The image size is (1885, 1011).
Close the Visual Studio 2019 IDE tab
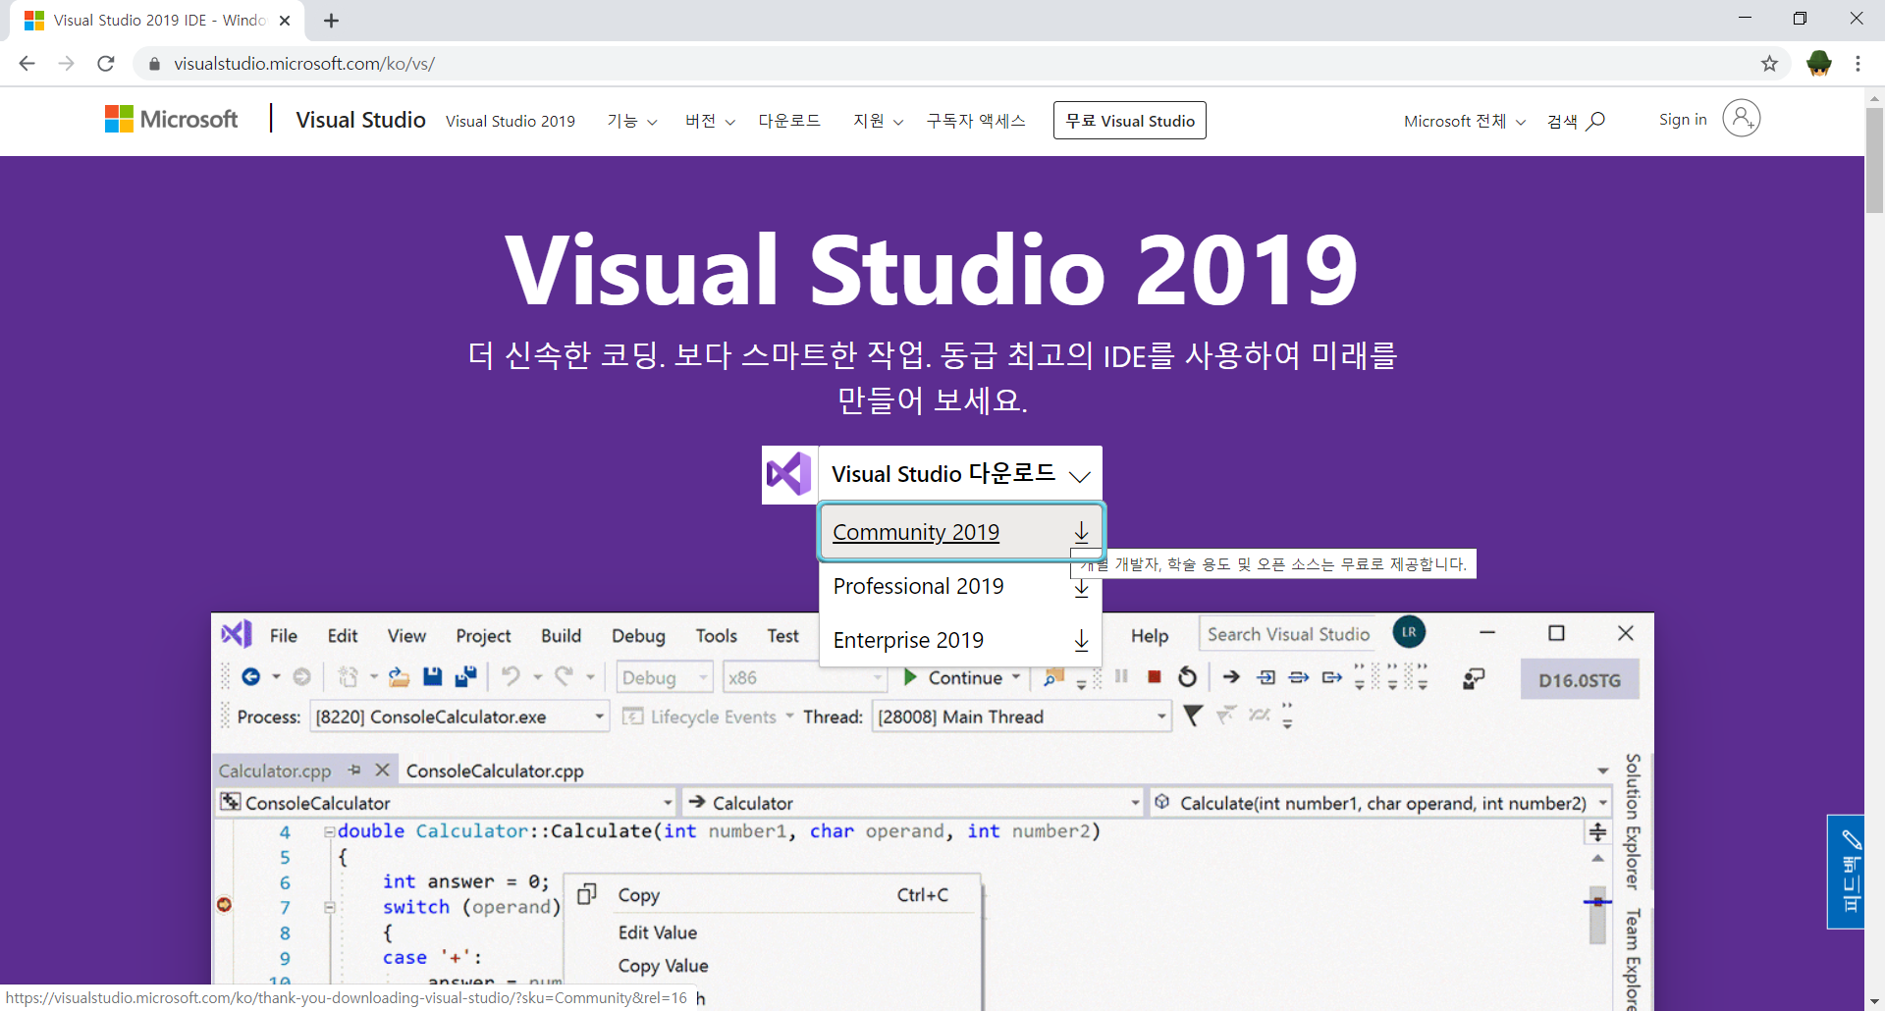click(285, 21)
